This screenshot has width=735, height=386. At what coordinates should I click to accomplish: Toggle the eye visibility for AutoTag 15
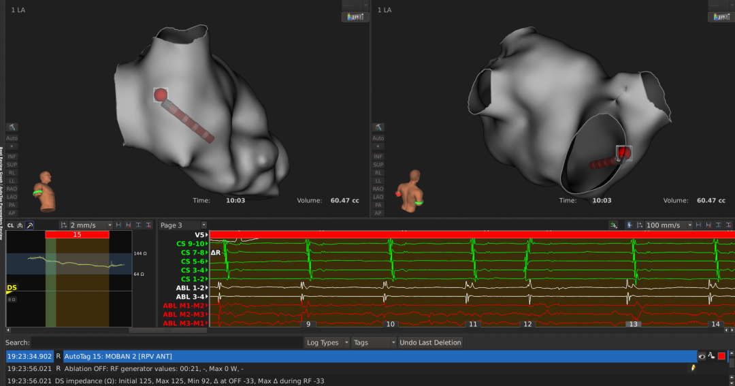[x=702, y=356]
